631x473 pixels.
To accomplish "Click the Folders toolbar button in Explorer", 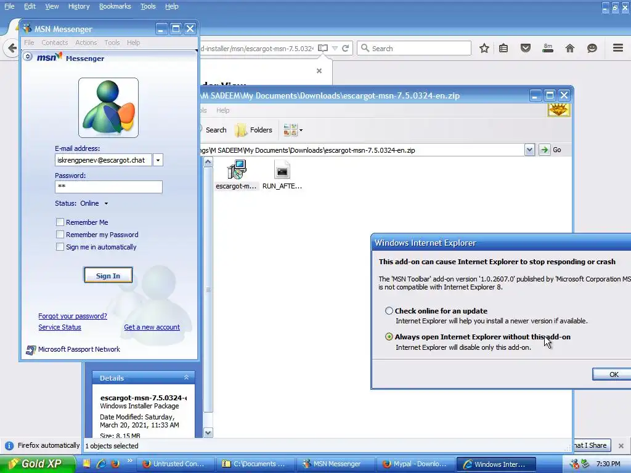I will tap(253, 130).
